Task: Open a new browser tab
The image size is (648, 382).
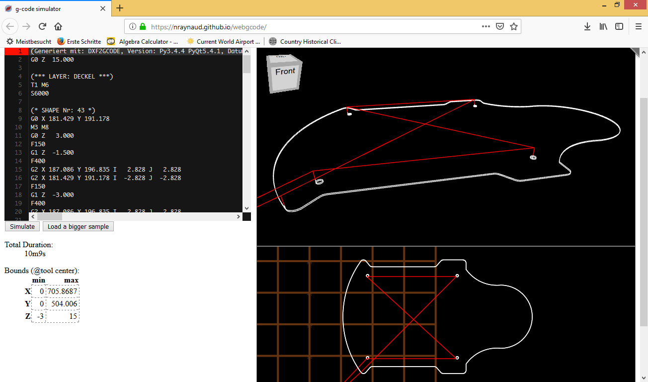Action: (120, 8)
